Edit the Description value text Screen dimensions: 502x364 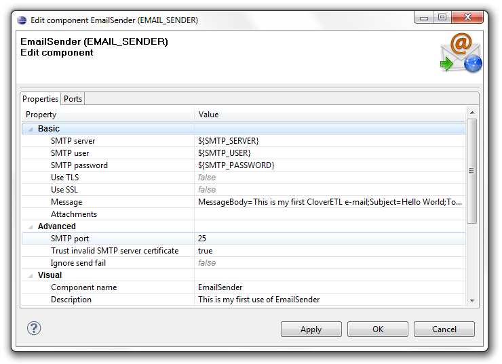click(330, 300)
